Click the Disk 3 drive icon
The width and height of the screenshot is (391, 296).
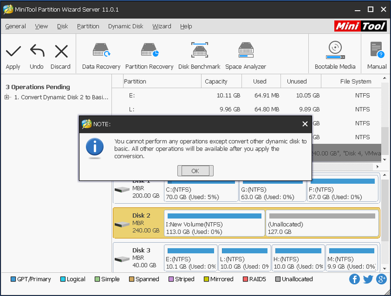pos(122,259)
